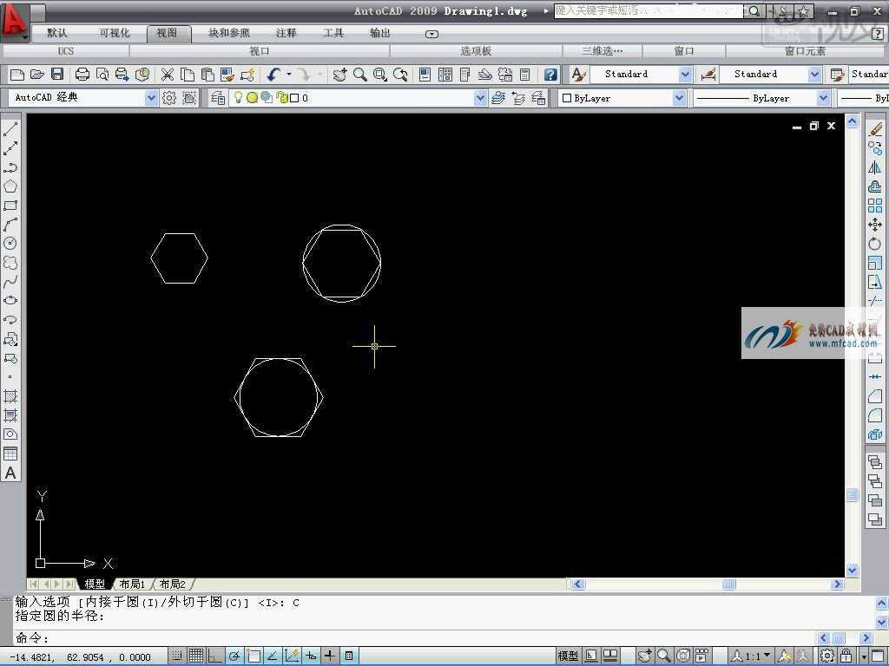Switch to the 可视化 ribbon tab

coord(115,34)
